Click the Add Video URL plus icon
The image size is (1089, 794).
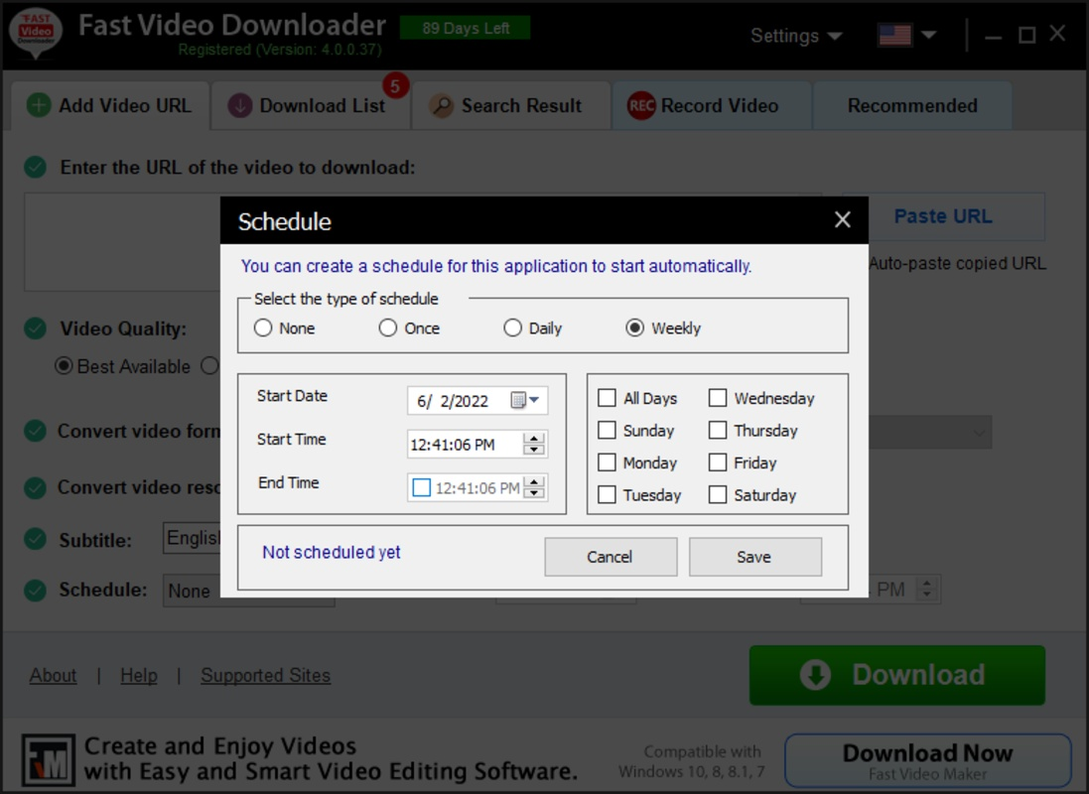pyautogui.click(x=38, y=105)
